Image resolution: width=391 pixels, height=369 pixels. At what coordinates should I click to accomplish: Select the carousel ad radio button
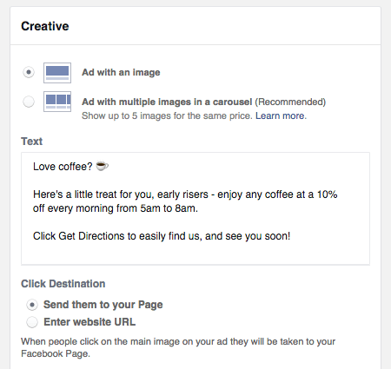[29, 102]
